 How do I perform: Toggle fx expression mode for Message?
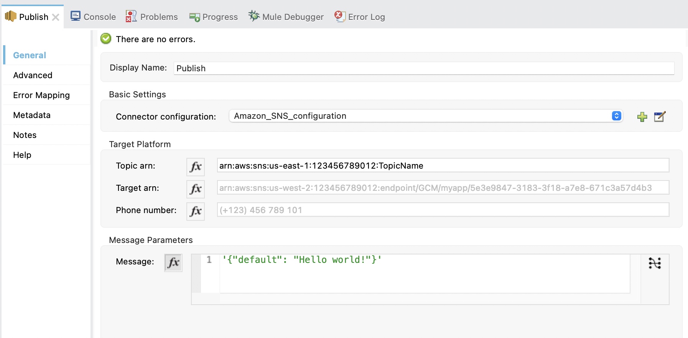click(173, 263)
